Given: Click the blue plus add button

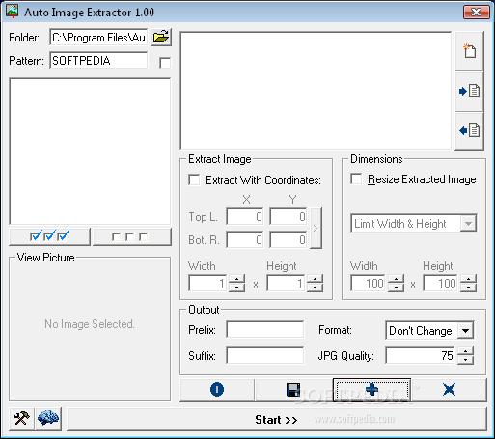Looking at the screenshot, I should click(x=371, y=390).
